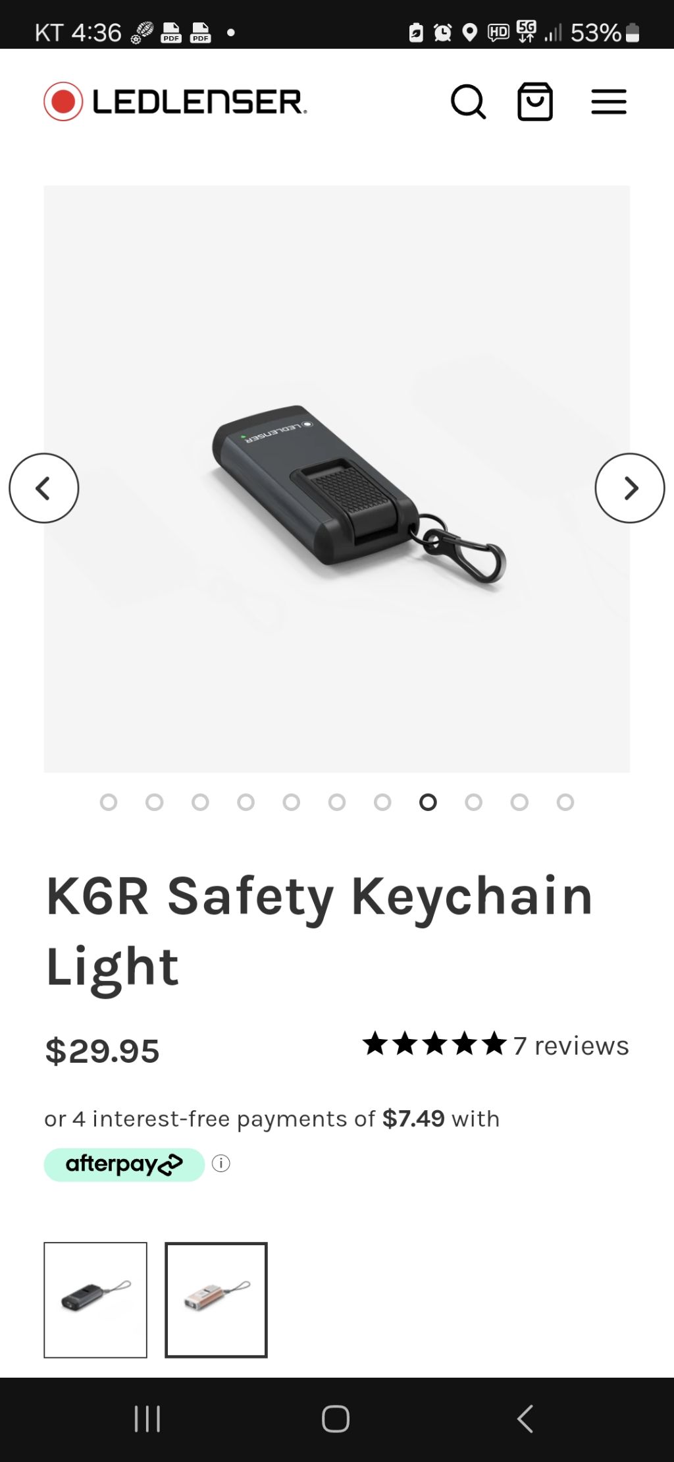
Task: Select the last carousel dot
Action: [x=565, y=802]
